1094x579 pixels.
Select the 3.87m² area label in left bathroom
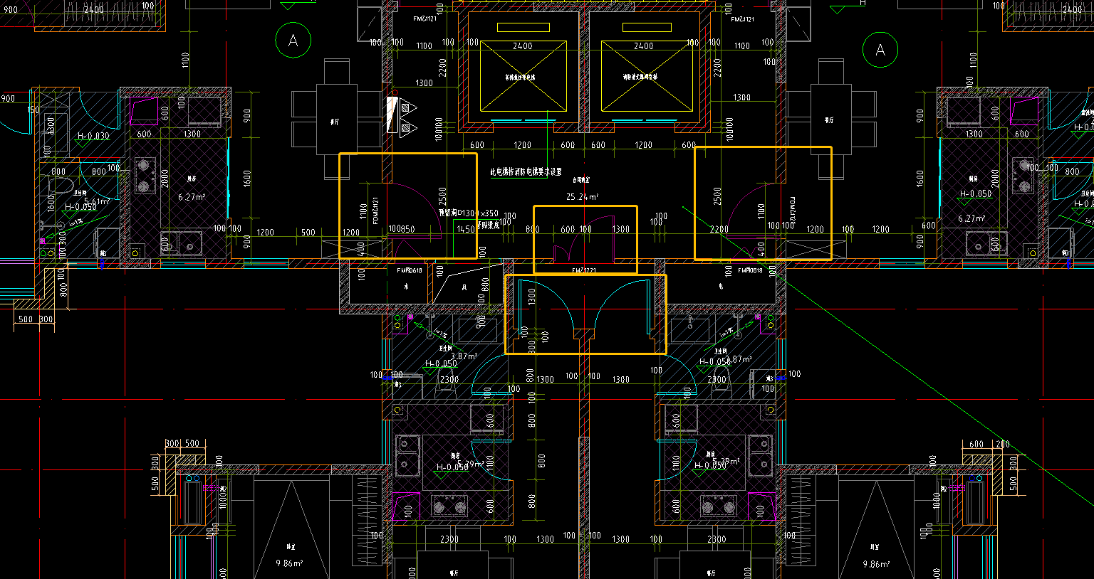point(464,356)
